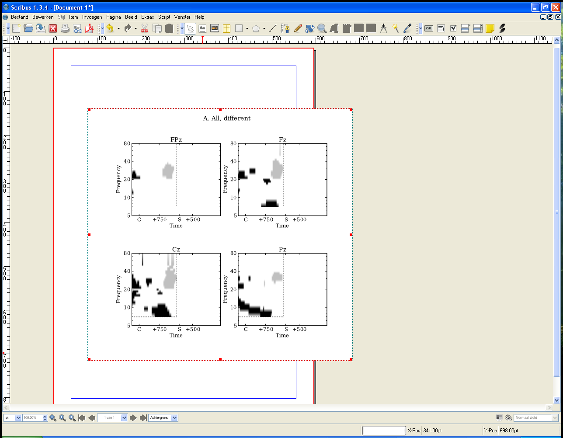
Task: Toggle the preview mode eye icon
Action: [508, 418]
